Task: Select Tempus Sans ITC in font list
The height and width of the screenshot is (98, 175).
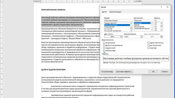Action: pos(117,23)
